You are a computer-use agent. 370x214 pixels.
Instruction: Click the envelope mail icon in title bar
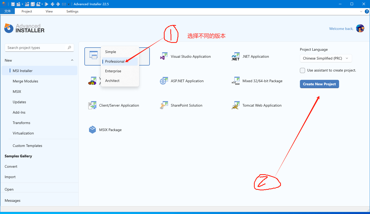64,4
